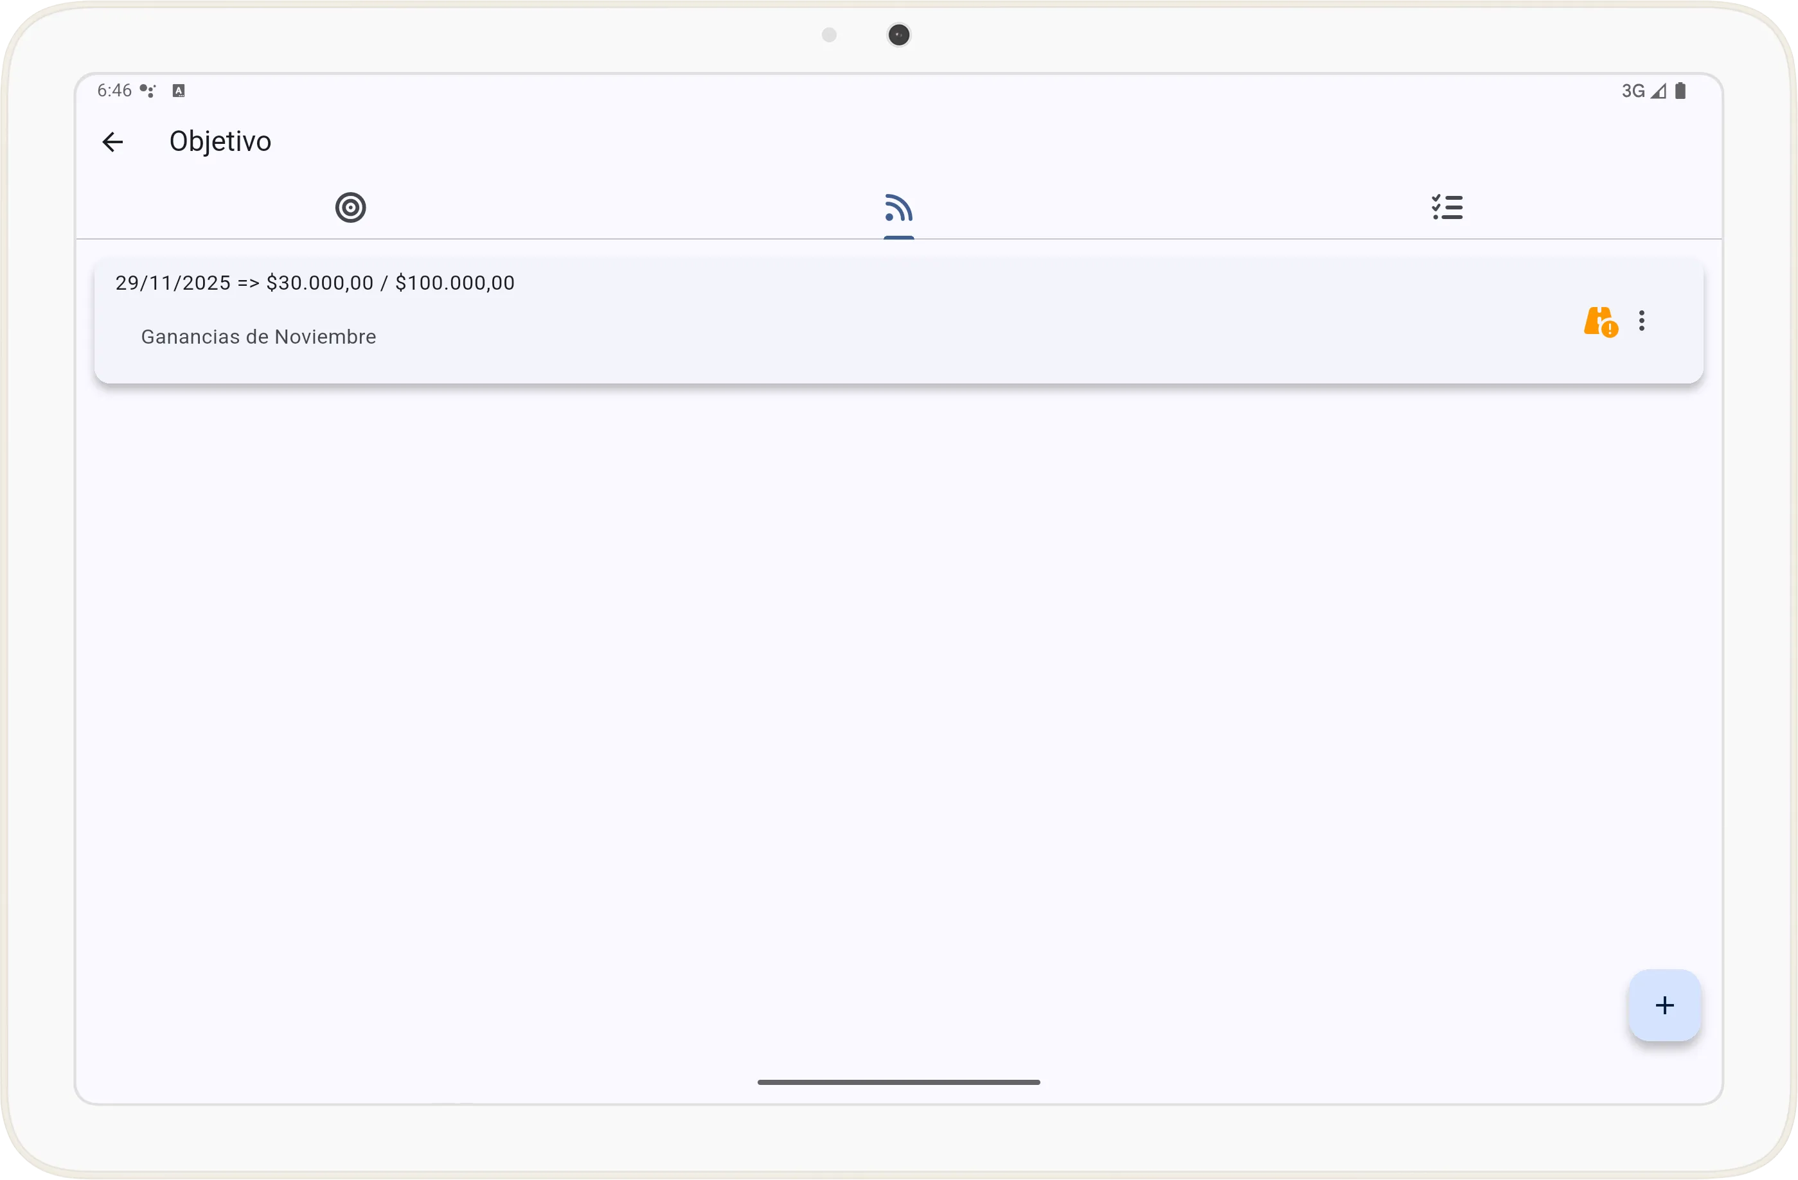This screenshot has height=1180, width=1798.
Task: Click the Ganancias de Noviembre label
Action: tap(258, 337)
